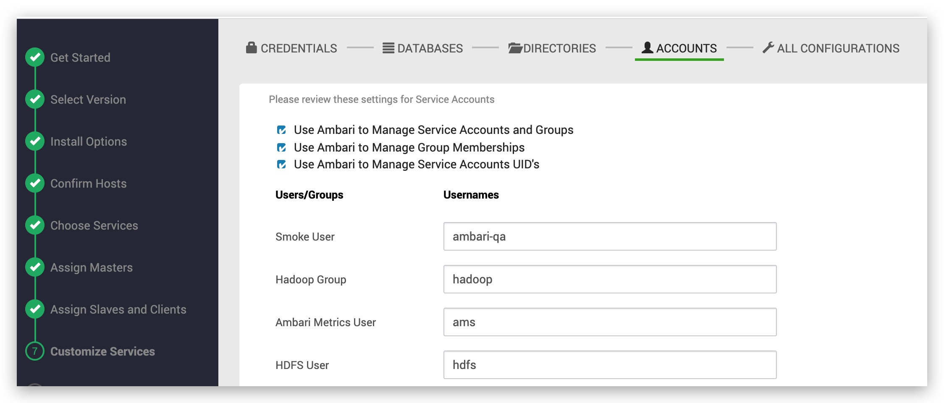Image resolution: width=944 pixels, height=403 pixels.
Task: Click 'Please review these settings' text
Action: tap(381, 99)
